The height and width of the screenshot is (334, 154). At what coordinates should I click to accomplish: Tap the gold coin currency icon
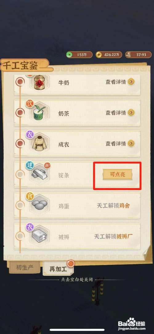99,55
